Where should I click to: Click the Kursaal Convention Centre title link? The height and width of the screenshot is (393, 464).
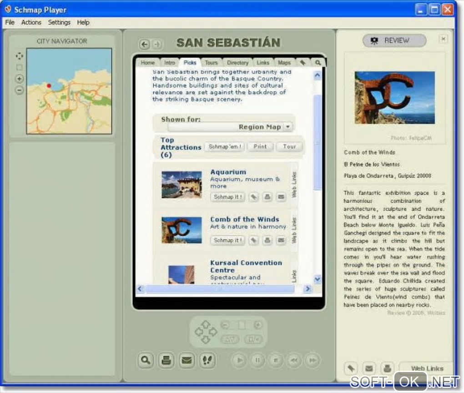click(x=246, y=267)
